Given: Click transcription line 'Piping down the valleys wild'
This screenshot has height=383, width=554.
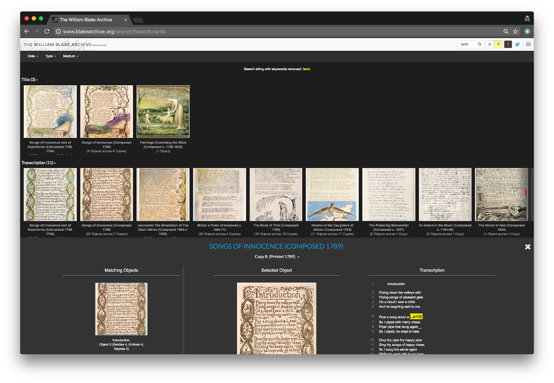Looking at the screenshot, I should [400, 293].
